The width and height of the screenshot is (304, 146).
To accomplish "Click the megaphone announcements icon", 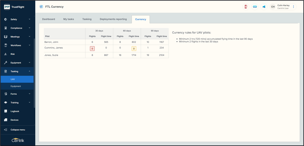I will tap(264, 7).
